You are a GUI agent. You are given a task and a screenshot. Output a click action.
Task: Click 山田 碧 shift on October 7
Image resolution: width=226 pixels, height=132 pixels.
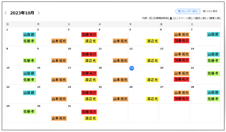coord(213,34)
